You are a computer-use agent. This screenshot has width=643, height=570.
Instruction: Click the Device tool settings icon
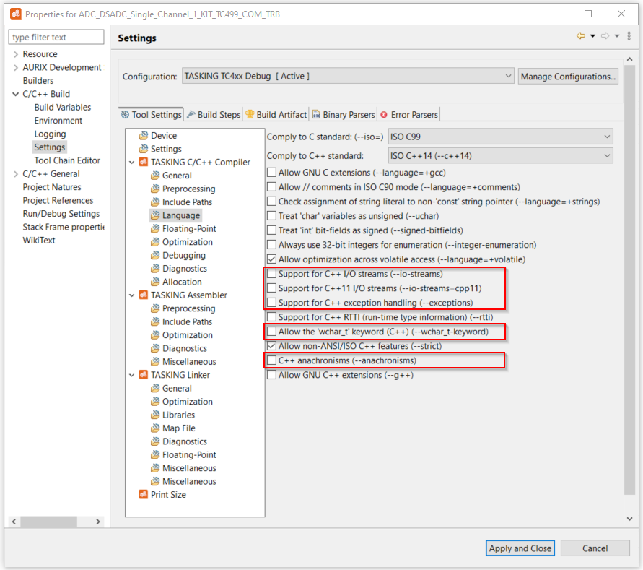143,136
